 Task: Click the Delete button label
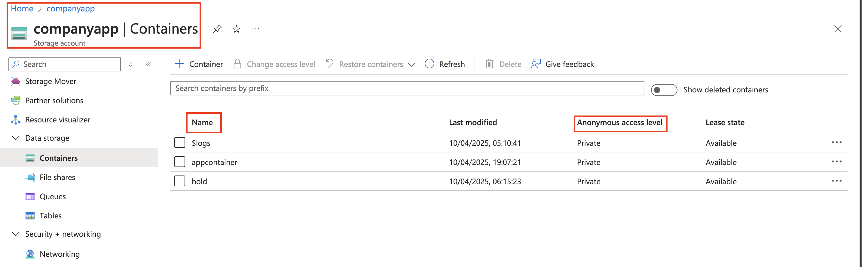pos(510,64)
